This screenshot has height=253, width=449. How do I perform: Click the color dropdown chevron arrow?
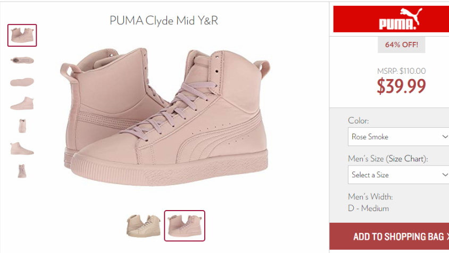[445, 137]
